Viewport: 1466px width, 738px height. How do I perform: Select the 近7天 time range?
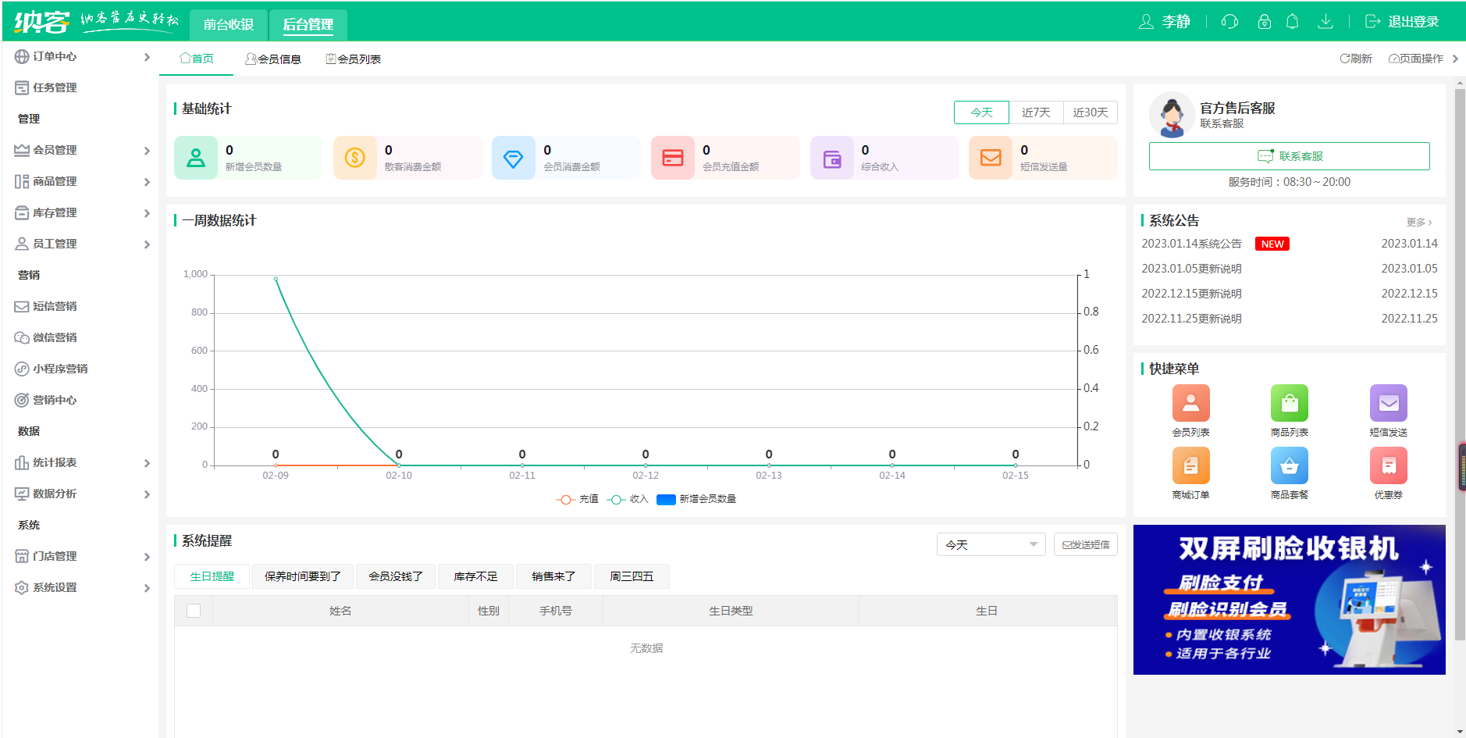point(1037,112)
